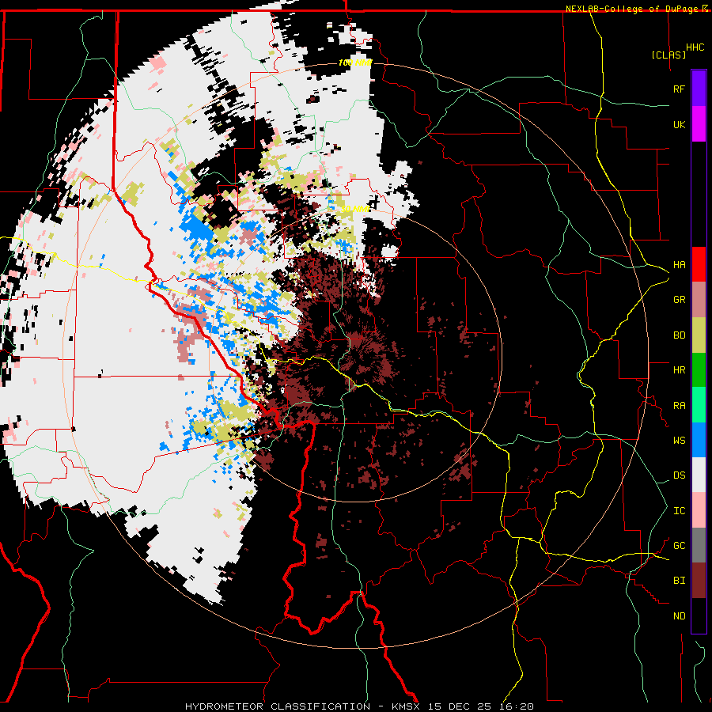Click the 100 NM range ring label

[354, 62]
